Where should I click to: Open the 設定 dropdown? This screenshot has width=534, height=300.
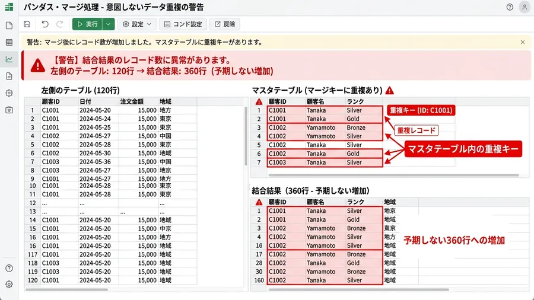137,24
